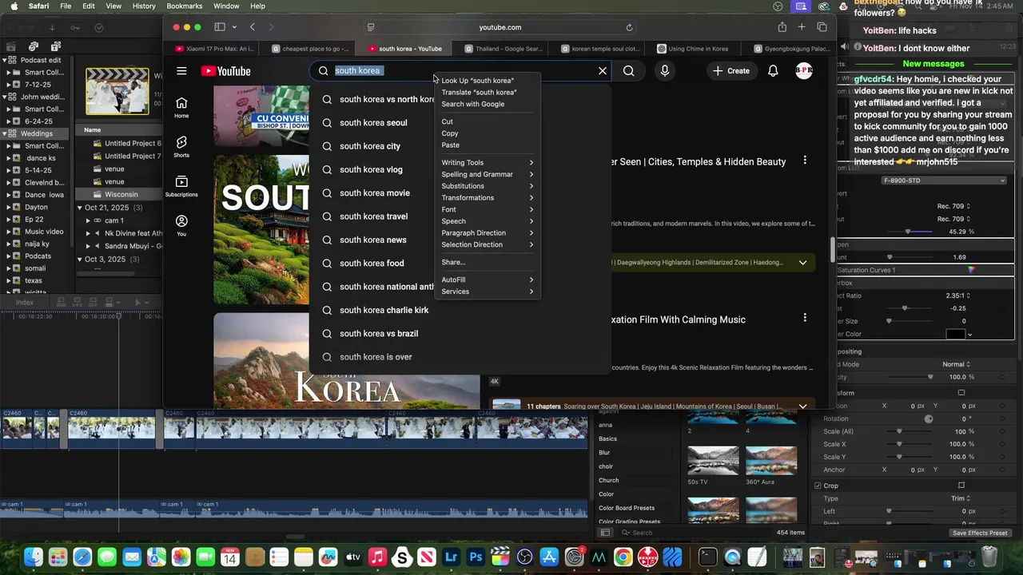The image size is (1023, 575).
Task: Reset Transform section box icon
Action: 961,393
